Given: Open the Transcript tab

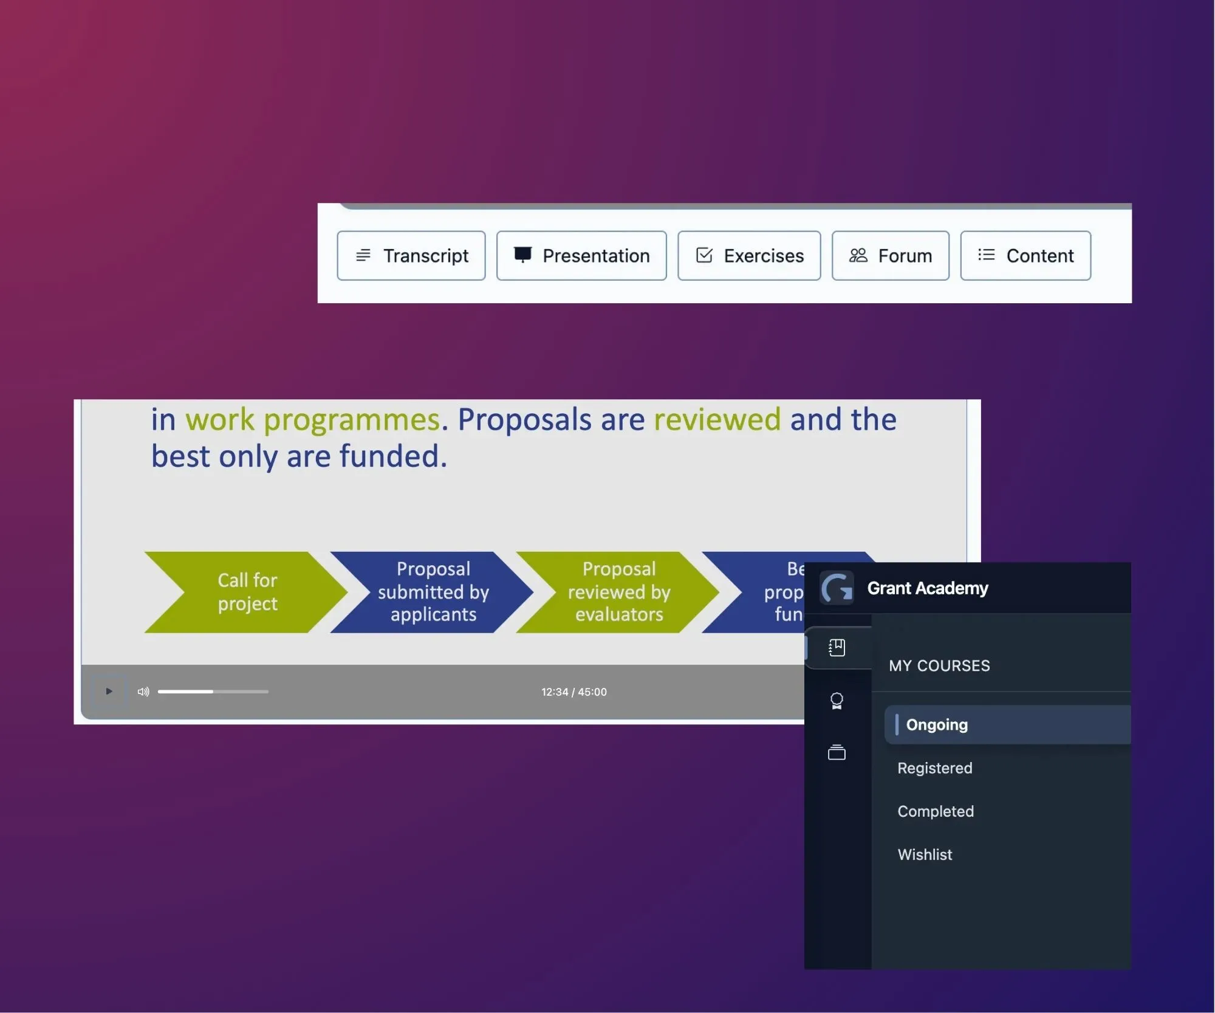Looking at the screenshot, I should coord(411,256).
